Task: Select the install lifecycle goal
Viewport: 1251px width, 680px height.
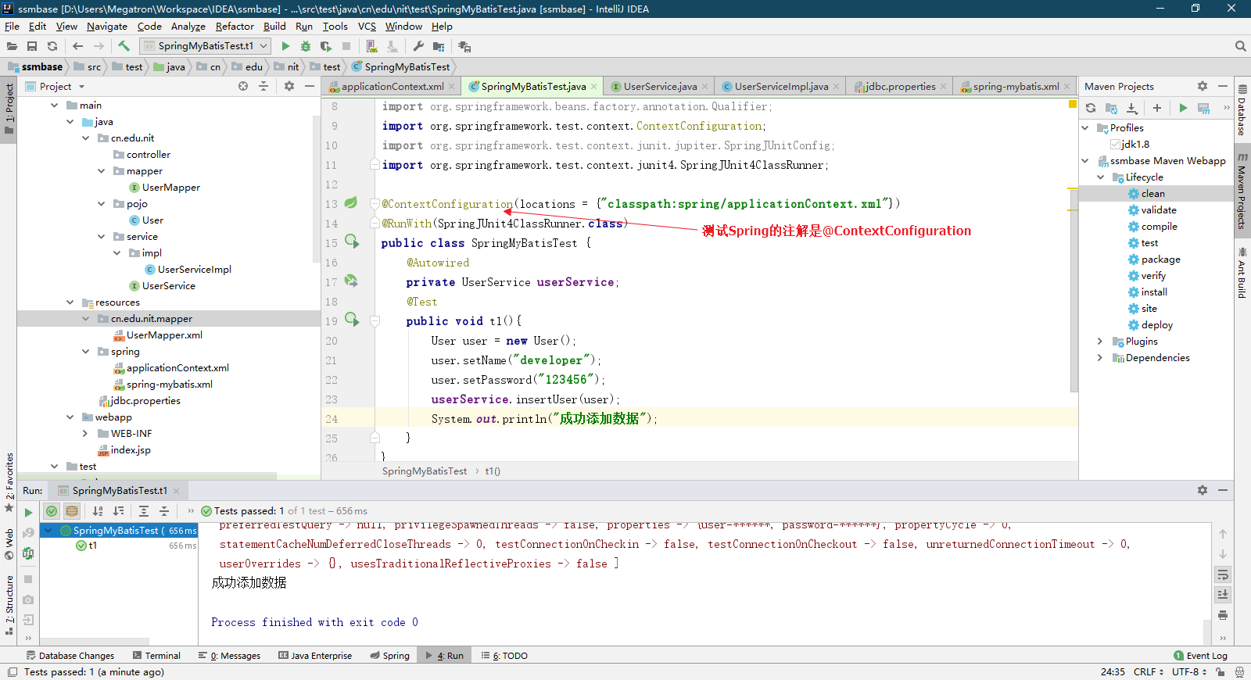Action: pos(1154,292)
